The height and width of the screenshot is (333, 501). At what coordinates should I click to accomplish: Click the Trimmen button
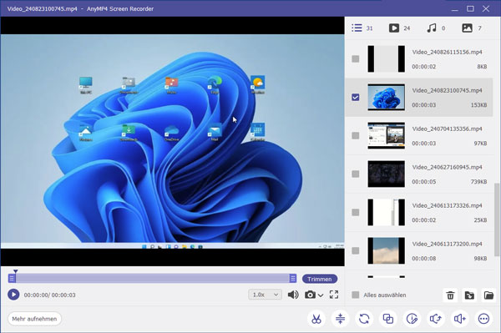[x=320, y=279]
